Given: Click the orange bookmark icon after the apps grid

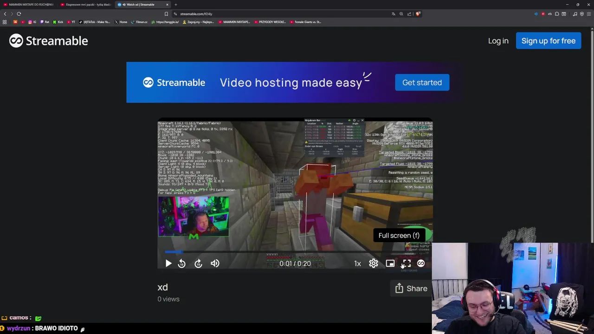Looking at the screenshot, I should (15, 22).
